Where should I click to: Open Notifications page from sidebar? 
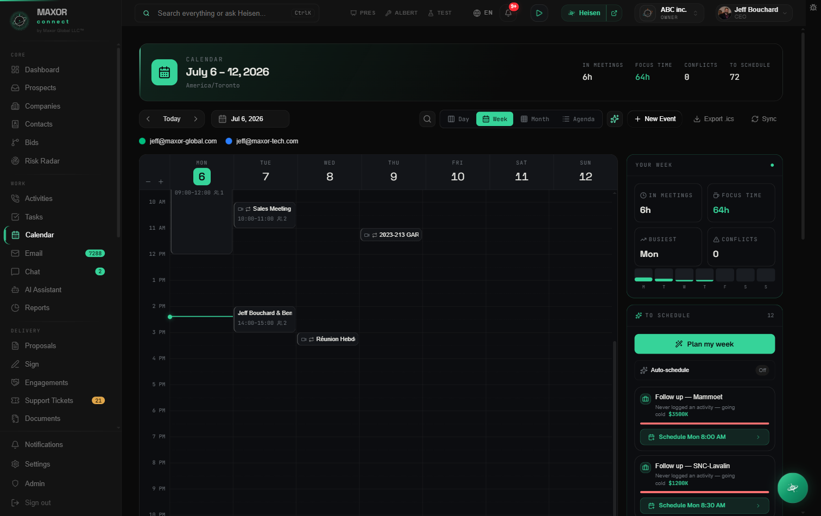[x=60, y=444]
